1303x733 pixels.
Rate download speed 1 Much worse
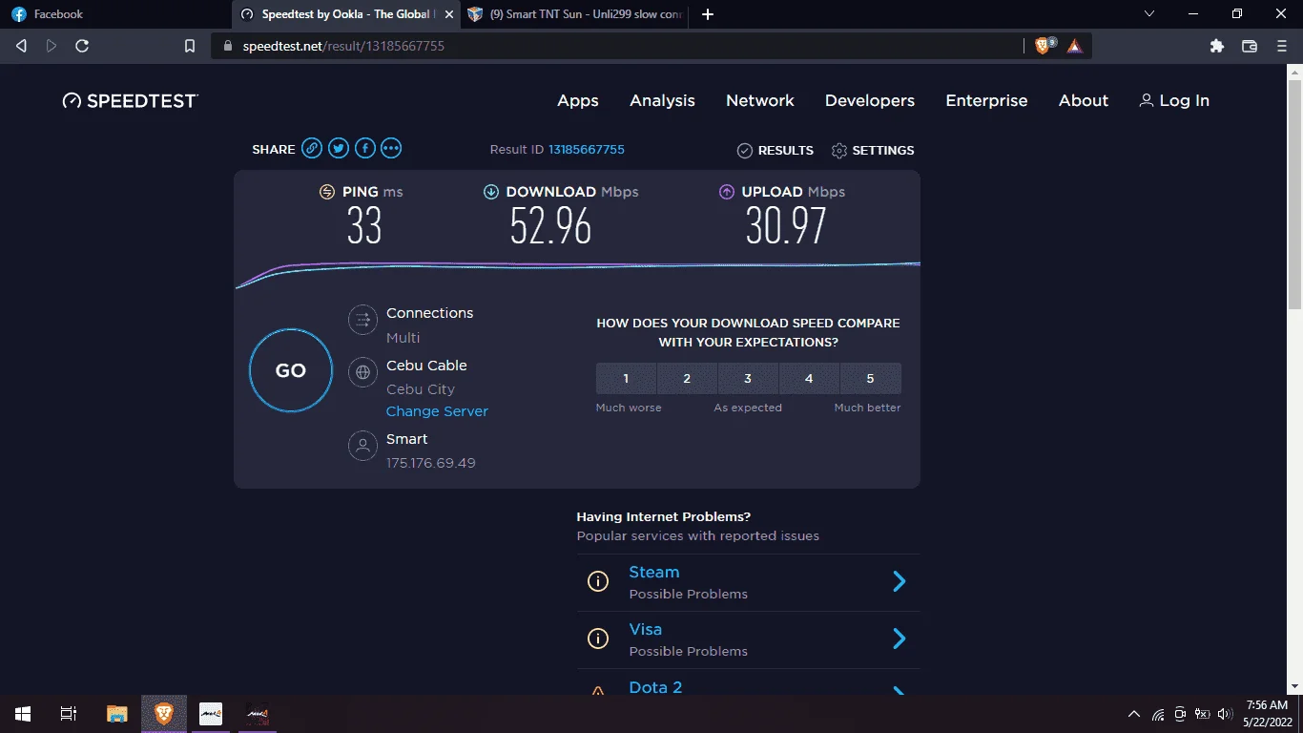click(x=626, y=378)
